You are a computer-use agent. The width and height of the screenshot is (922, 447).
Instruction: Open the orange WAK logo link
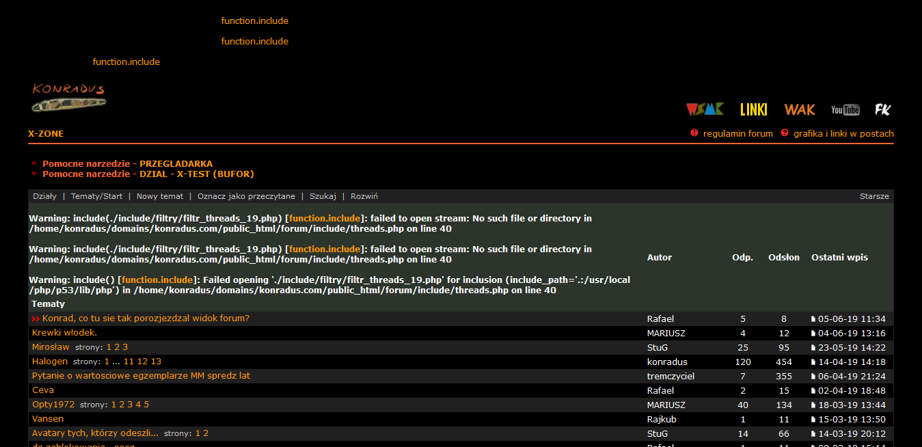[799, 109]
